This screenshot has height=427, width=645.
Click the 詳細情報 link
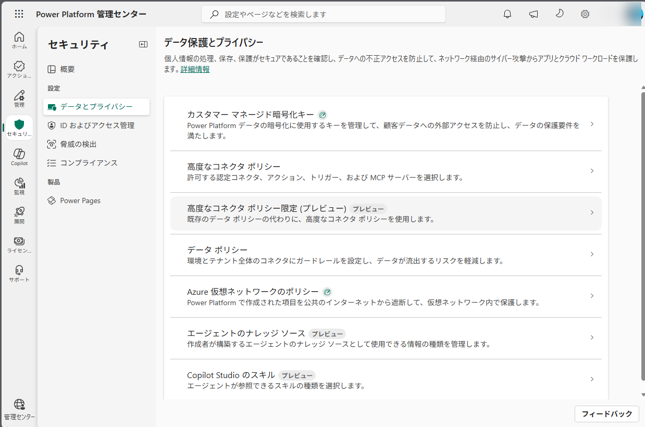[x=195, y=69]
